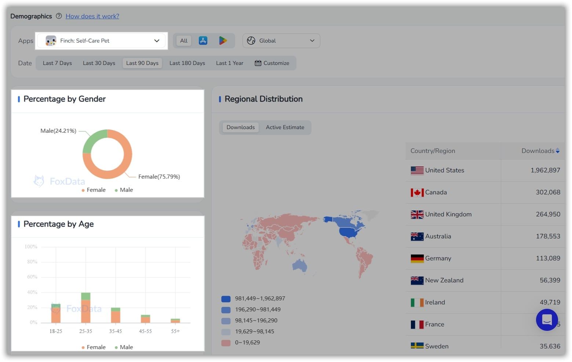Toggle Female legend in age chart
Screen dimensions: 572x362
pos(94,347)
